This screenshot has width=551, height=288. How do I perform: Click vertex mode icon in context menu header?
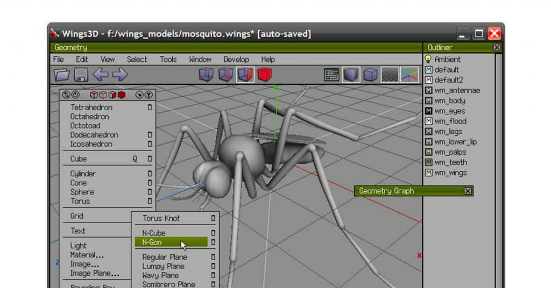(94, 95)
